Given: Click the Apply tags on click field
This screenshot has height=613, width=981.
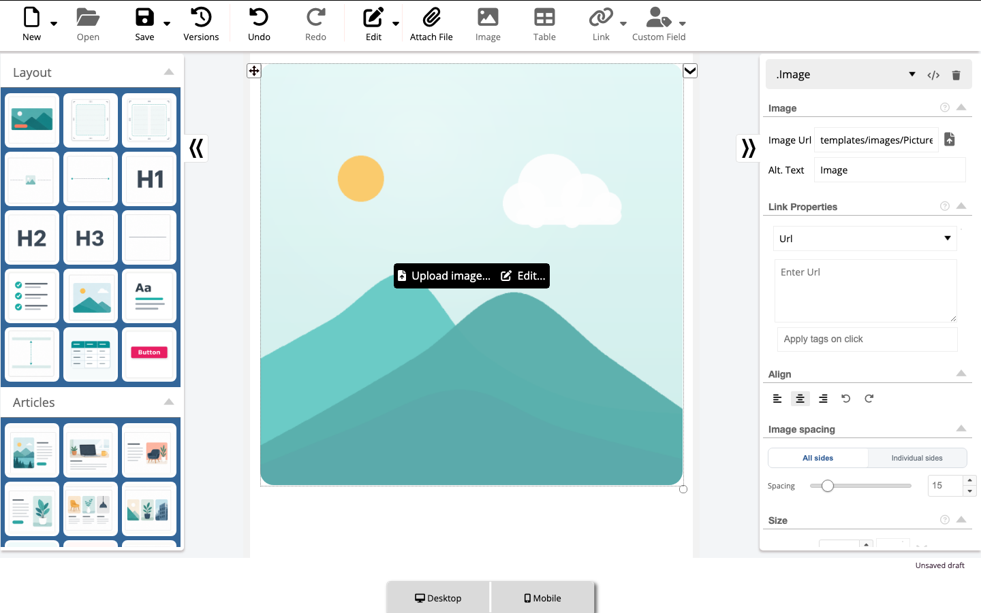Looking at the screenshot, I should (x=867, y=339).
